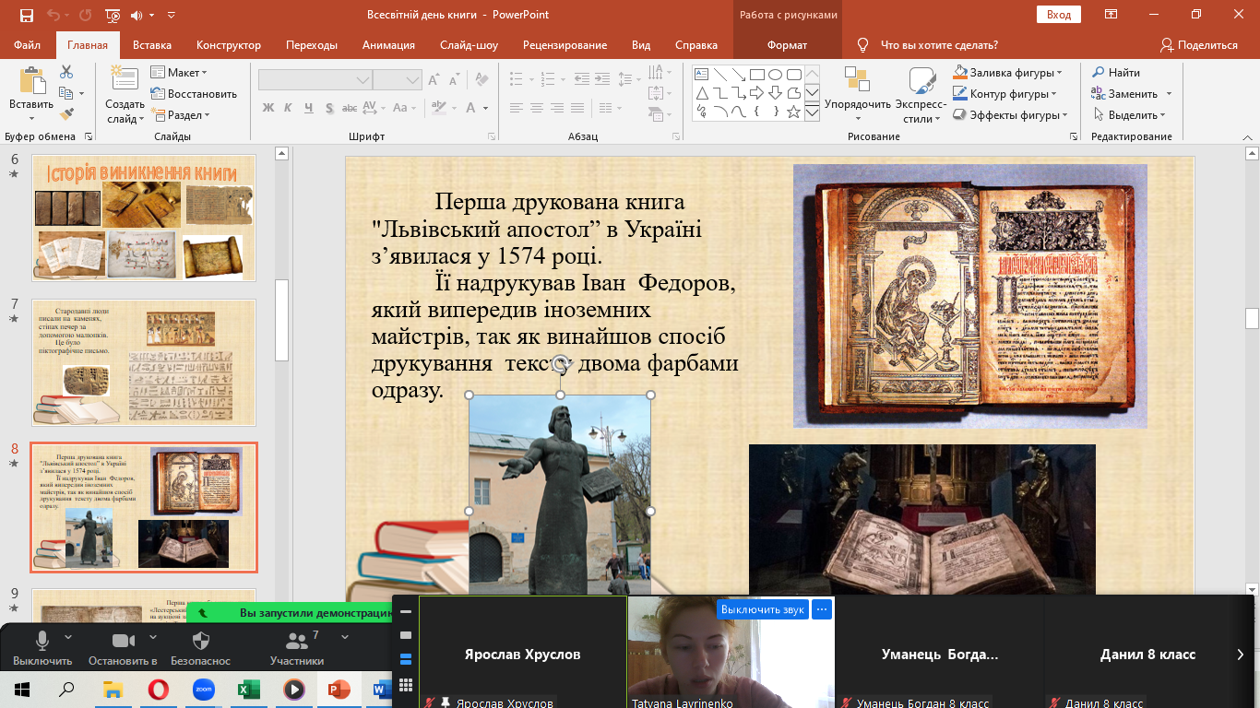Viewport: 1260px width, 708px height.
Task: Select the five-point star shape in the gallery
Action: tap(793, 112)
